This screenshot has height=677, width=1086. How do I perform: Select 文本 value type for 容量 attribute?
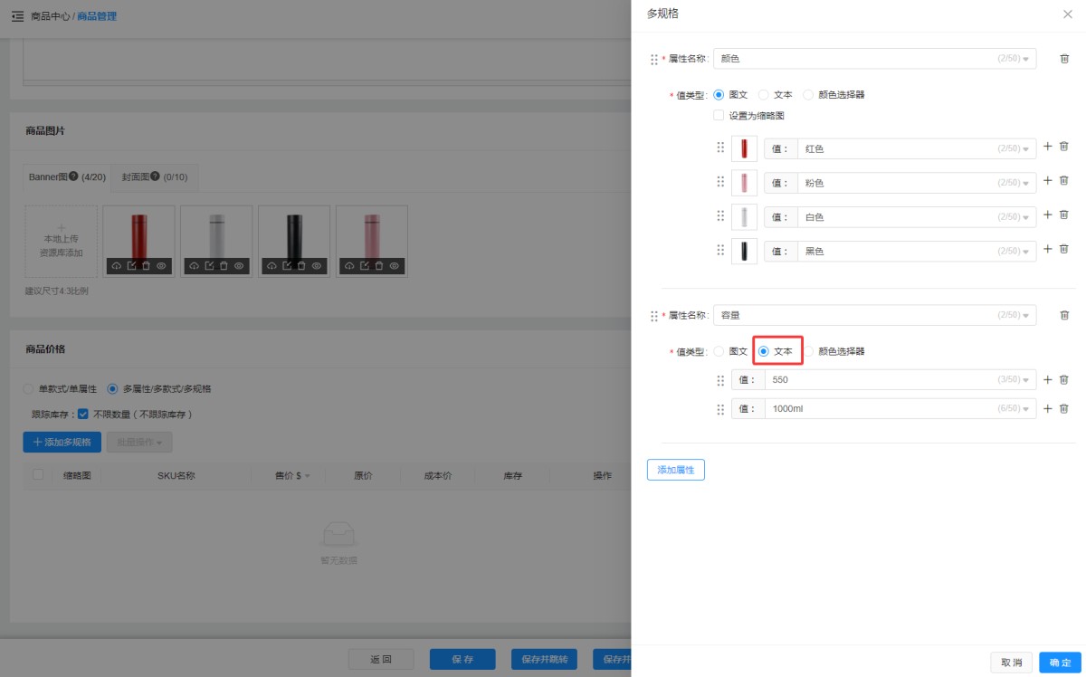pyautogui.click(x=763, y=351)
